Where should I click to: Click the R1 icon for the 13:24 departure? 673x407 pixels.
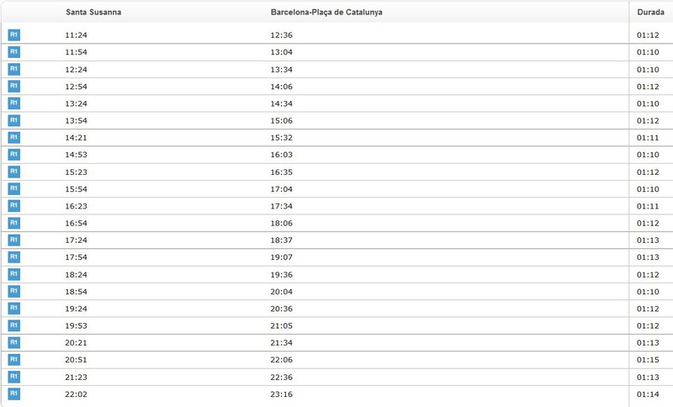(13, 103)
